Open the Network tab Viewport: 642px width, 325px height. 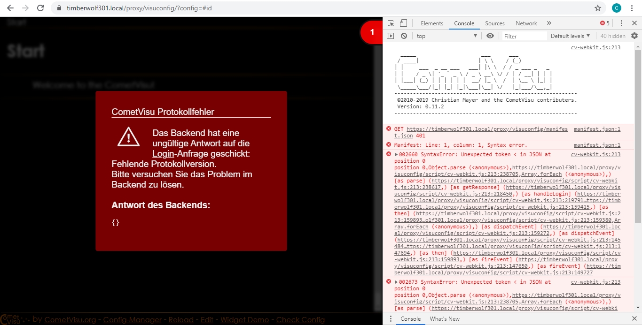coord(526,23)
